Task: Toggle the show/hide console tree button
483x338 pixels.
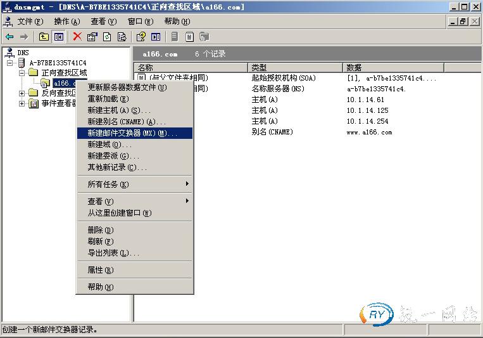Action: (58, 37)
